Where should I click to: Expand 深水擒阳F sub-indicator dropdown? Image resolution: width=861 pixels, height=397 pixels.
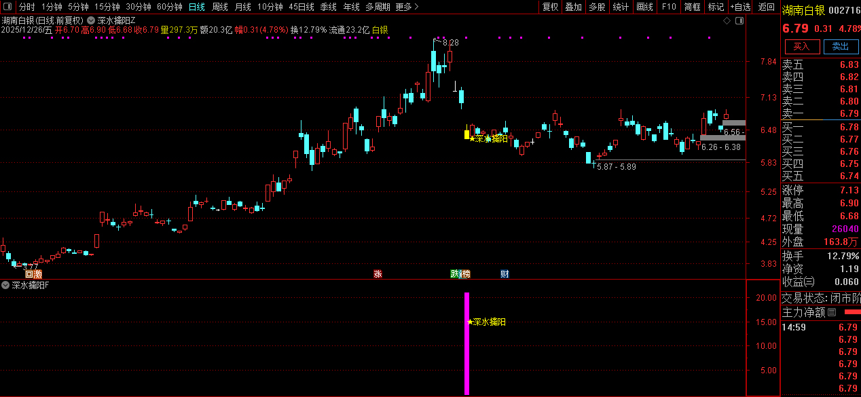[5, 285]
